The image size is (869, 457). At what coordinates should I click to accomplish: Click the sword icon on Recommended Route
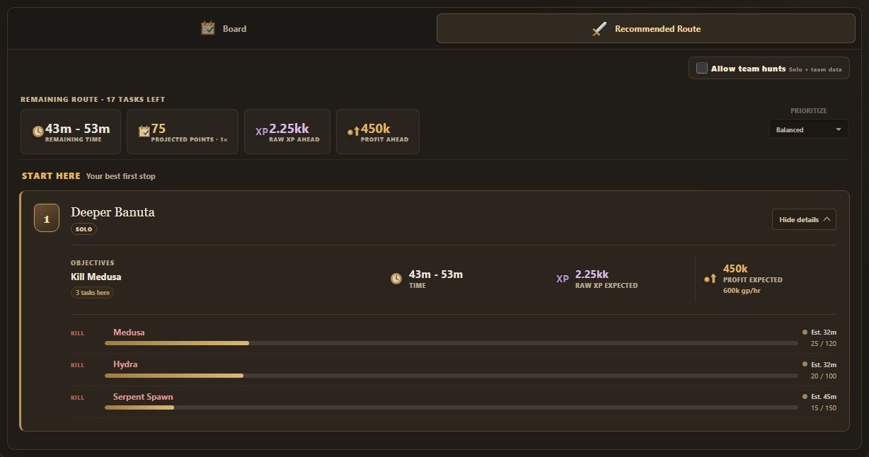pos(599,29)
